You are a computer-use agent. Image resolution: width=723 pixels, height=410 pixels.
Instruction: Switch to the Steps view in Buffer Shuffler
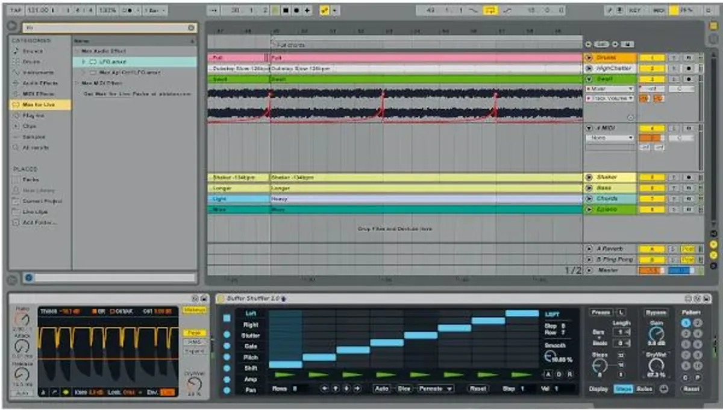624,388
